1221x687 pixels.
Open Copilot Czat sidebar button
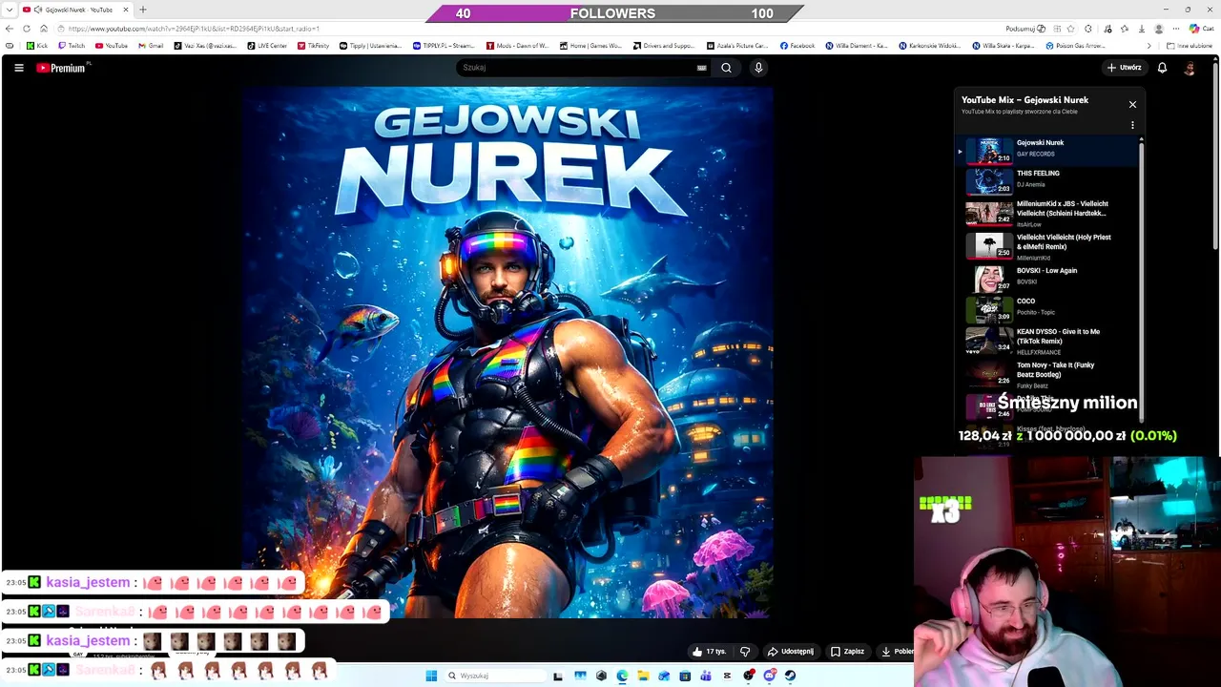pos(1201,29)
